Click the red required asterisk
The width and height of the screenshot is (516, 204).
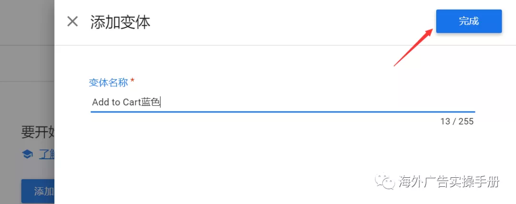tap(132, 82)
